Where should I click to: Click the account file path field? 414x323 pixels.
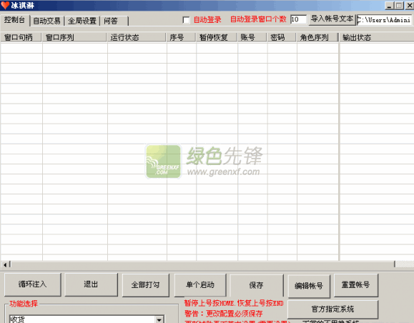pyautogui.click(x=385, y=20)
